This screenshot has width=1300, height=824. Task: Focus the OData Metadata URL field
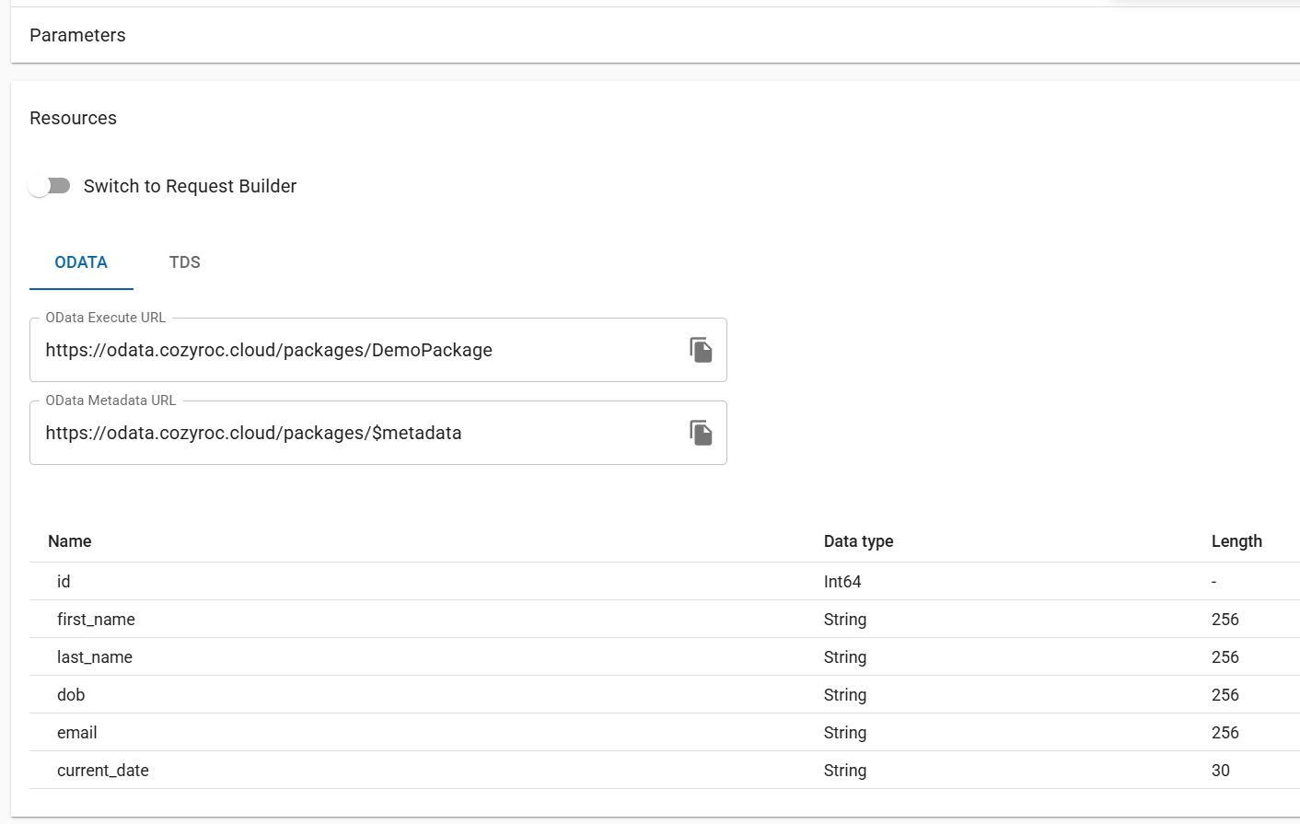tap(359, 433)
